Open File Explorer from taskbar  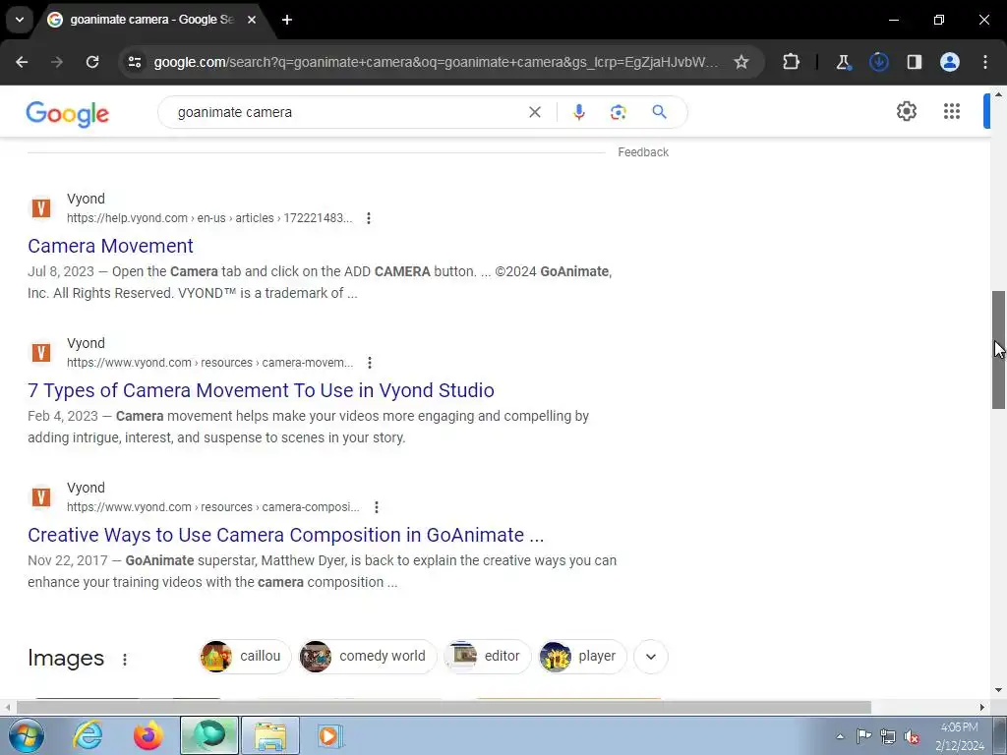[x=270, y=735]
